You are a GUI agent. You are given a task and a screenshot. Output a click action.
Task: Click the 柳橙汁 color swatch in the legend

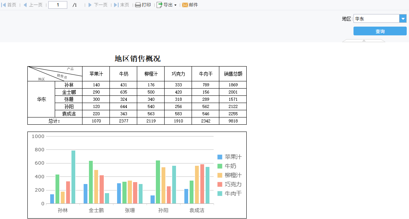[x=220, y=175]
